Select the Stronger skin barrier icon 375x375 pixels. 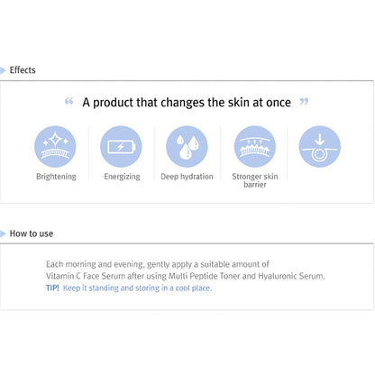click(255, 147)
